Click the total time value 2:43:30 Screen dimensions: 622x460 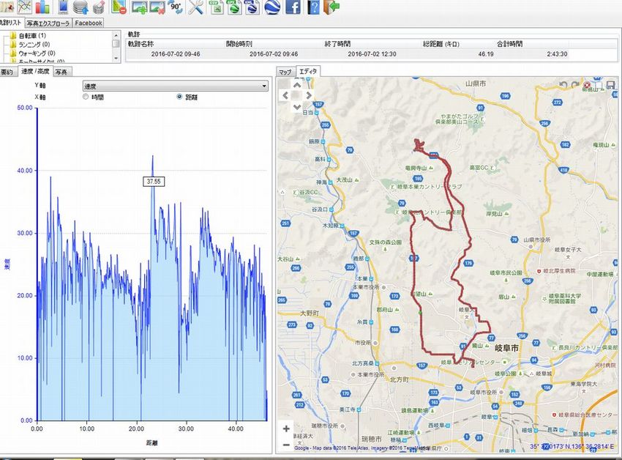(557, 54)
